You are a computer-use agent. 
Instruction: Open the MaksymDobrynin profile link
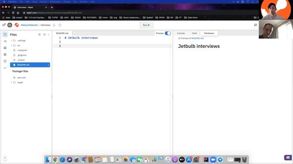click(29, 25)
